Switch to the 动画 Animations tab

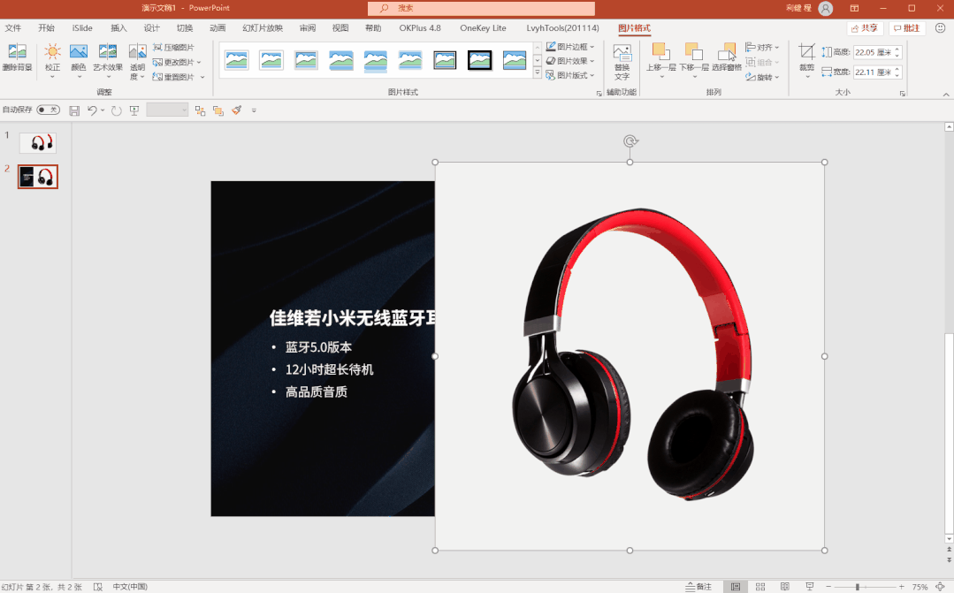tap(218, 28)
